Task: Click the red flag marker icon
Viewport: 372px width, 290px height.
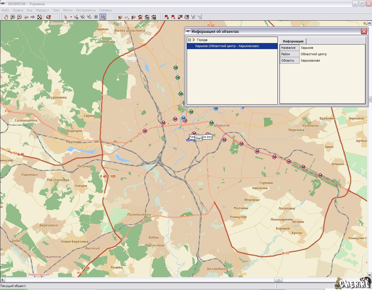Action: pyautogui.click(x=167, y=17)
